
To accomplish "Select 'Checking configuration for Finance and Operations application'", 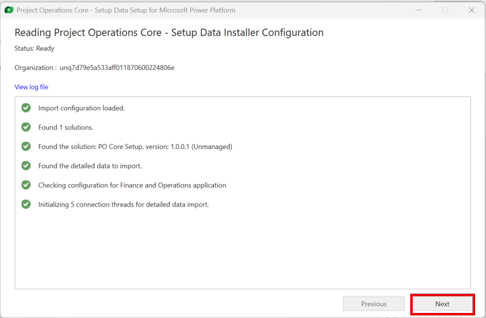I will 132,185.
